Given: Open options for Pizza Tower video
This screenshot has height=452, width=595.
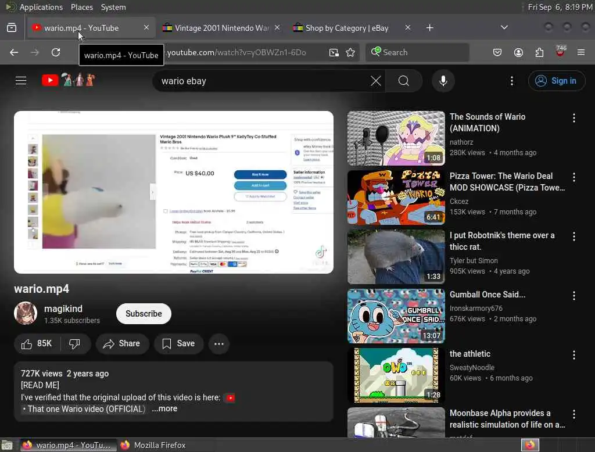Looking at the screenshot, I should pyautogui.click(x=574, y=177).
